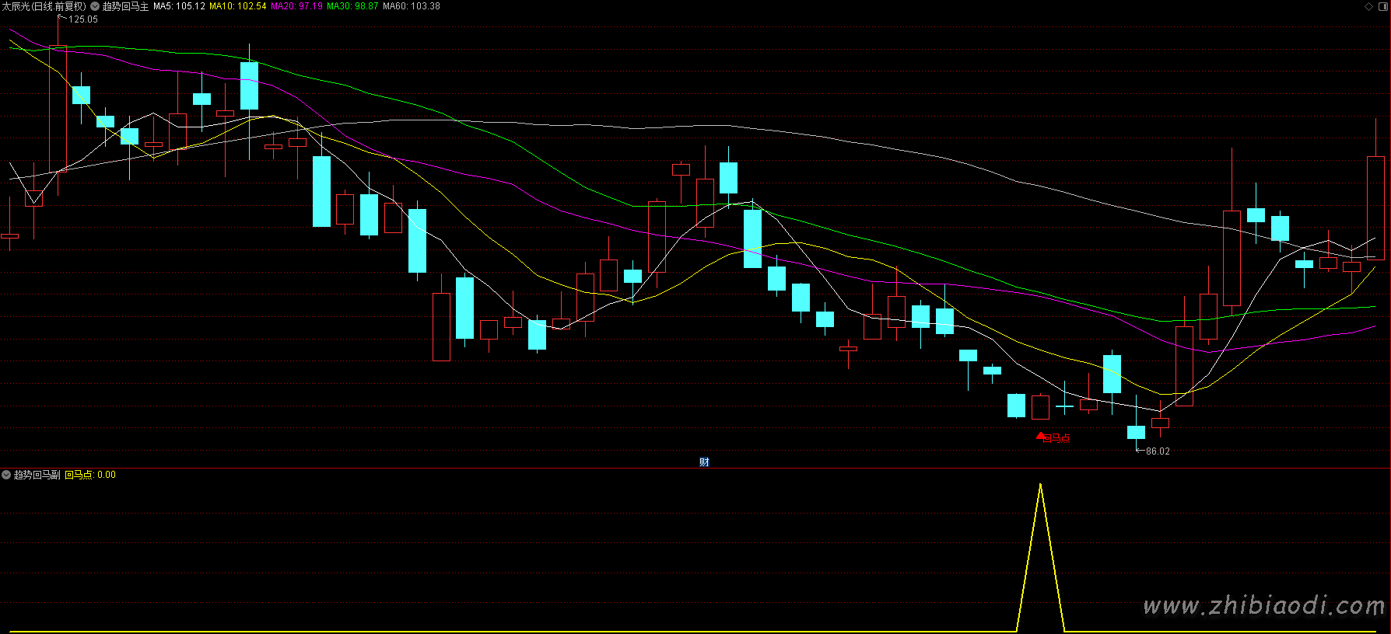Click the yellow 回马点: 0.00 value label
Image resolution: width=1391 pixels, height=634 pixels.
(89, 475)
